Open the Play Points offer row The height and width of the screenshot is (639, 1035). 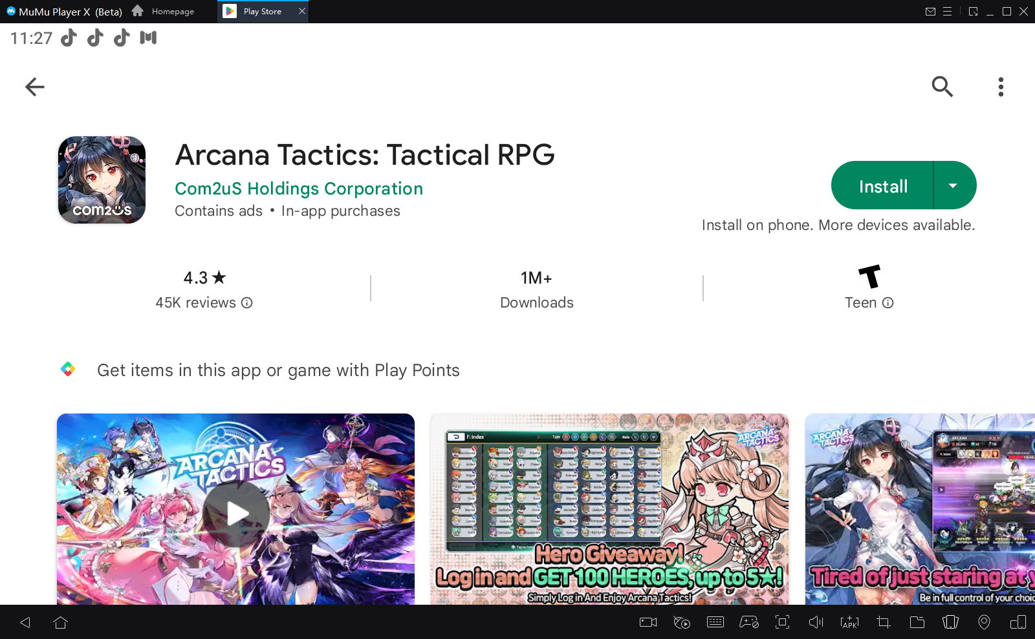click(x=278, y=370)
